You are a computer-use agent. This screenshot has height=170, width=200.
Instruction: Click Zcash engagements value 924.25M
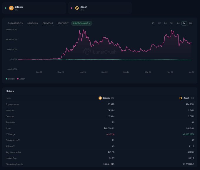click(x=190, y=104)
